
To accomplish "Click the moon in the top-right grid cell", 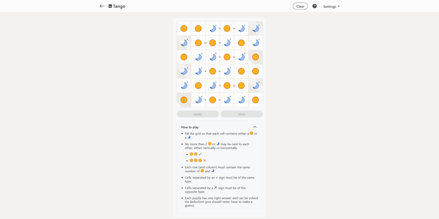I will [x=256, y=29].
